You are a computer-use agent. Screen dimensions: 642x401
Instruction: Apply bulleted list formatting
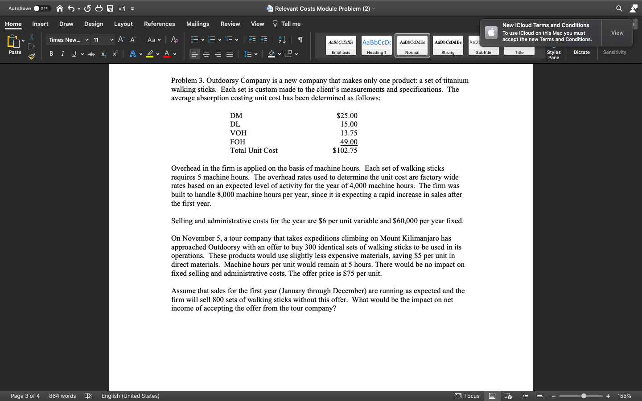[x=195, y=40]
